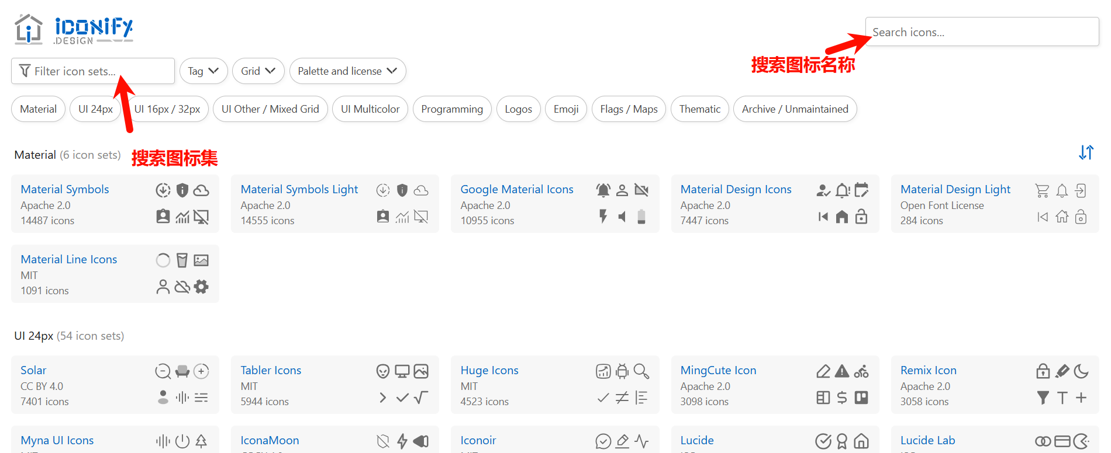
Task: Click the megaphone icon in the IconaMoon card
Action: click(421, 441)
